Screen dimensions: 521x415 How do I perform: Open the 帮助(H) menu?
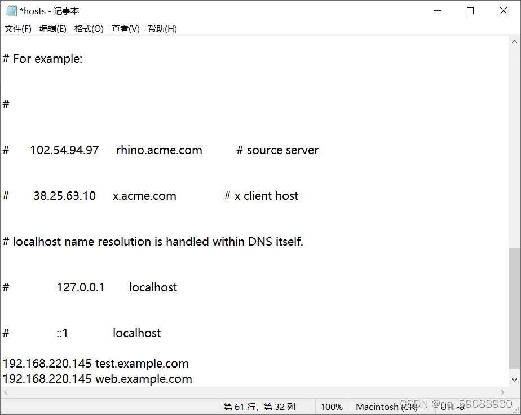tap(162, 29)
